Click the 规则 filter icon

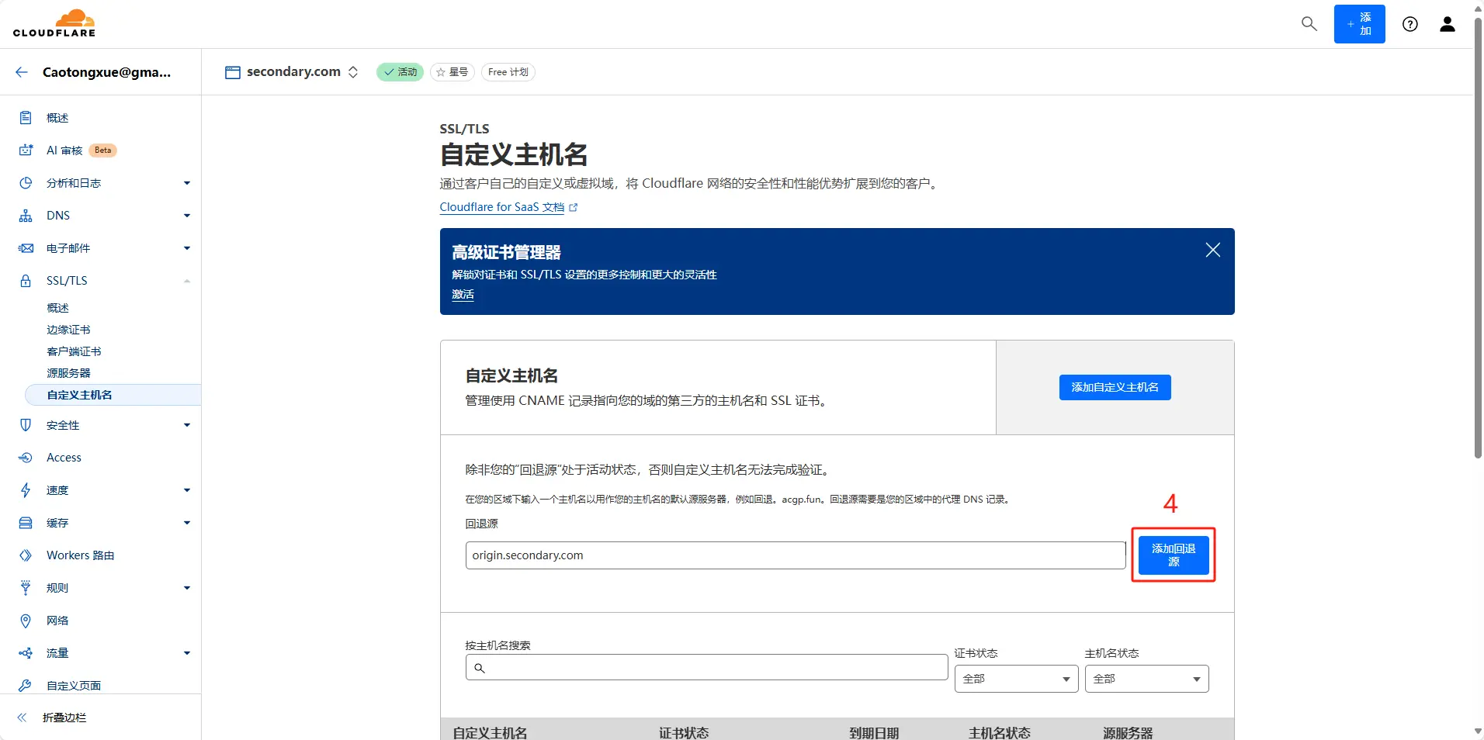click(26, 588)
